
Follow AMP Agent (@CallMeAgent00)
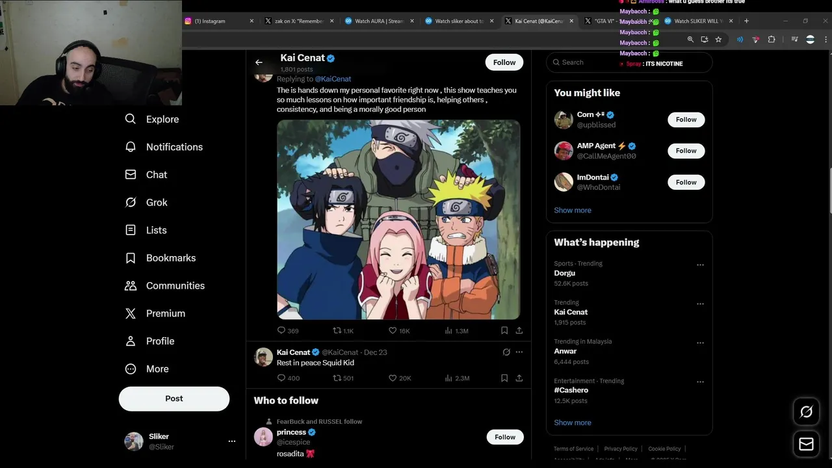(686, 151)
